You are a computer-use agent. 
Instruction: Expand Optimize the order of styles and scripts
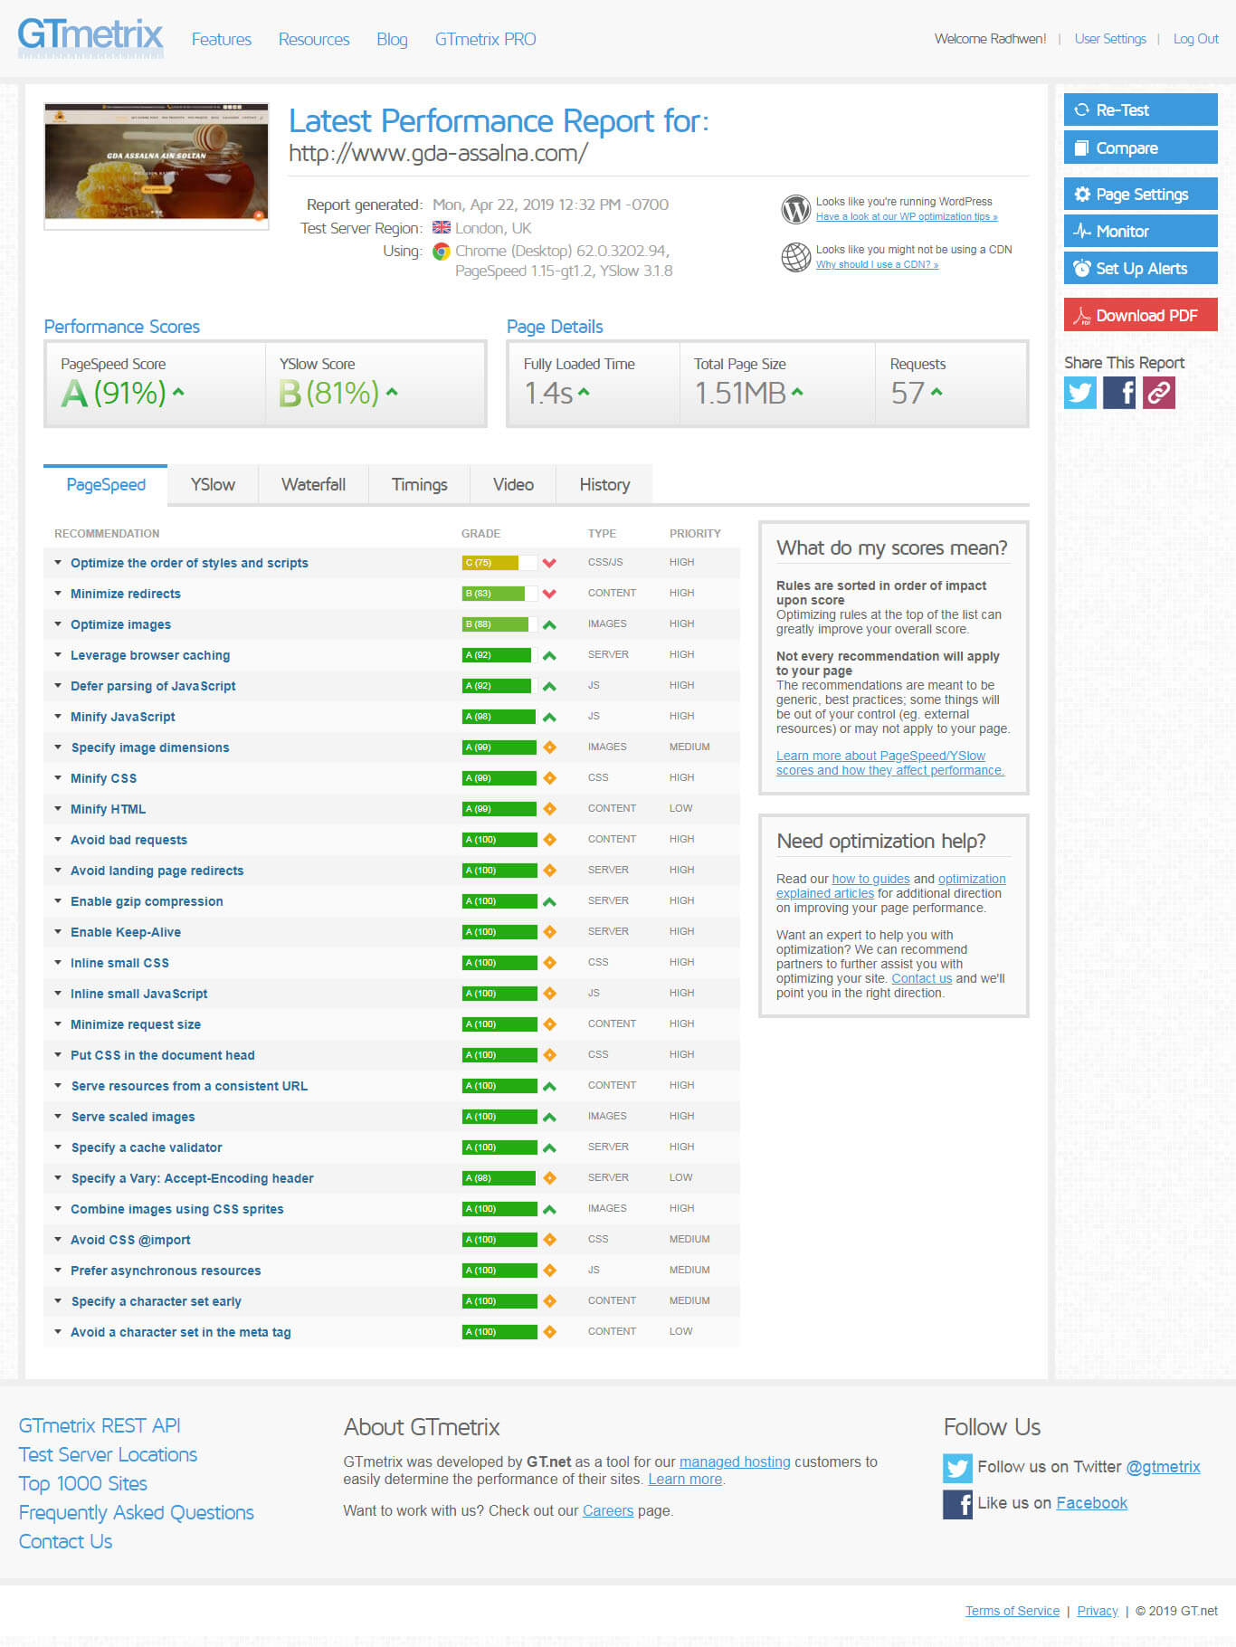coord(189,563)
